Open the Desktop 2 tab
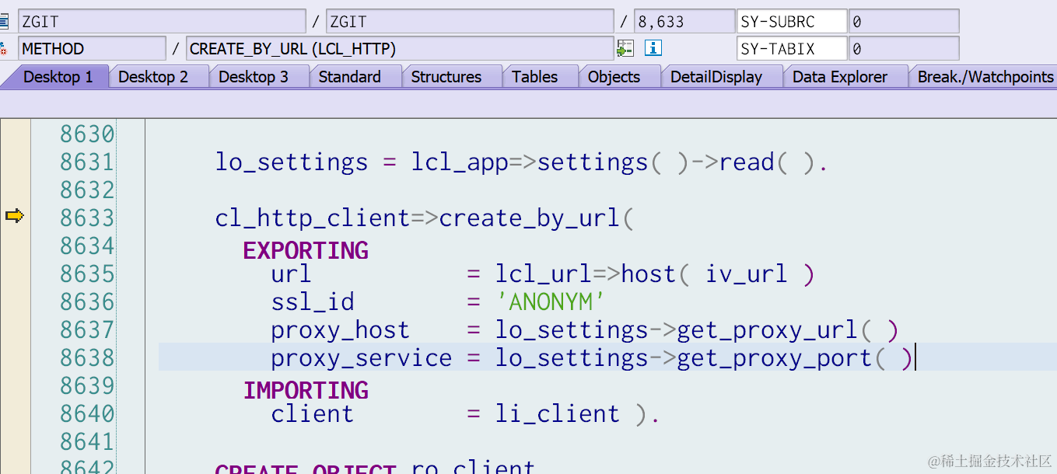This screenshot has width=1057, height=474. tap(153, 77)
